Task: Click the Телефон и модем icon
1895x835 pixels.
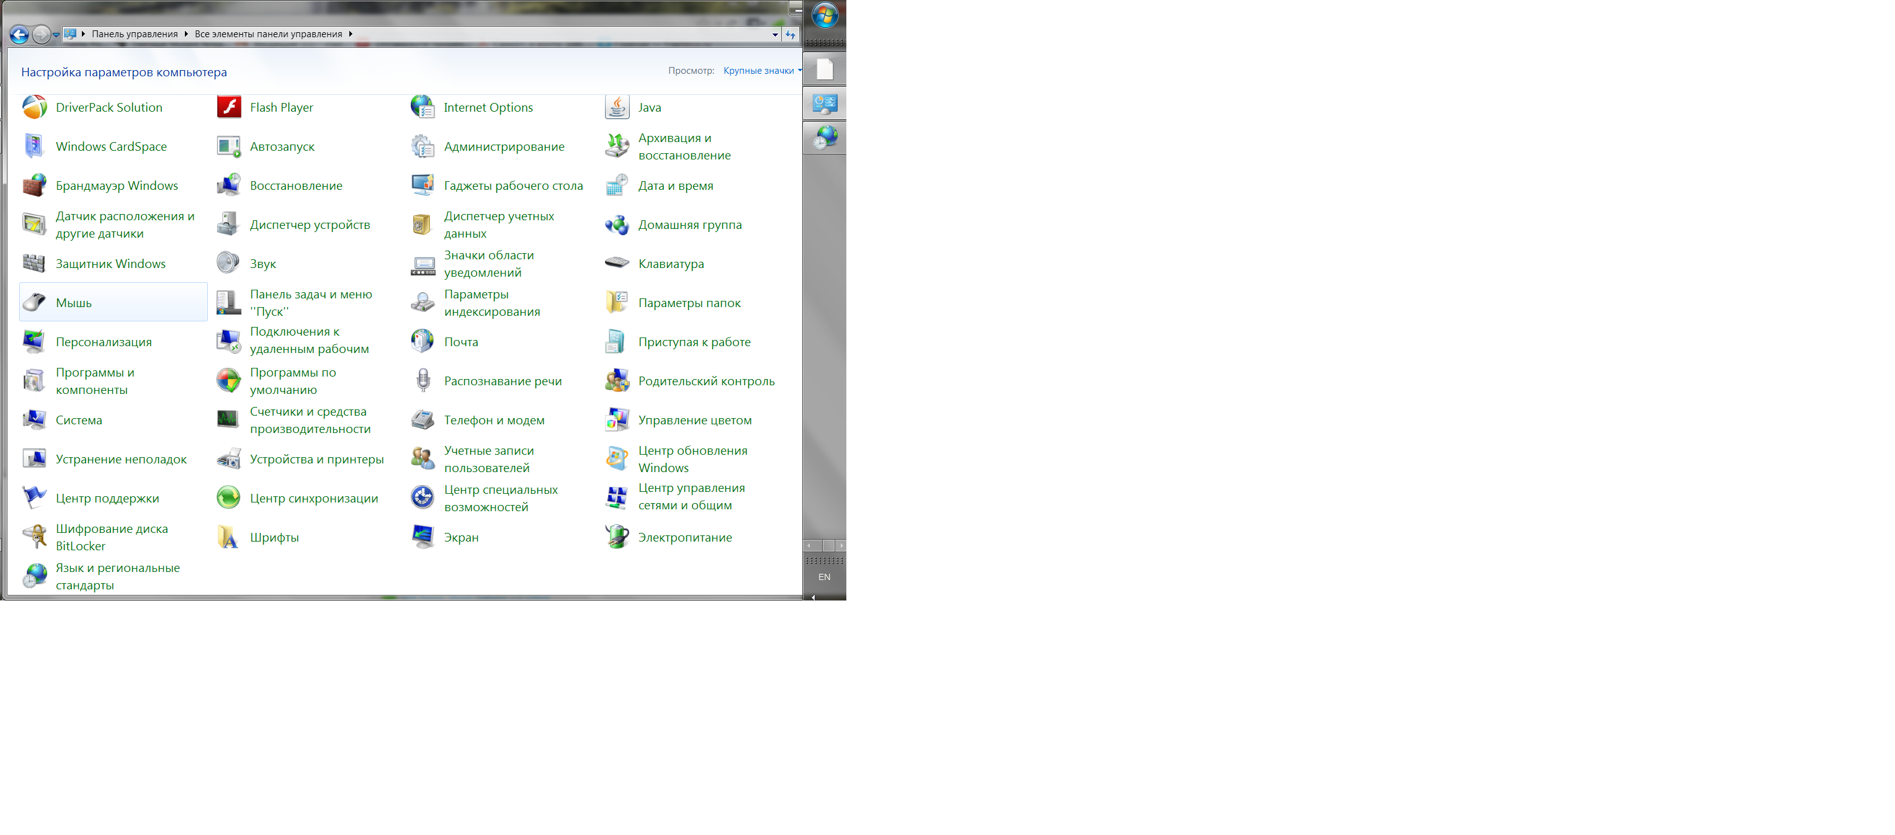Action: [x=423, y=419]
